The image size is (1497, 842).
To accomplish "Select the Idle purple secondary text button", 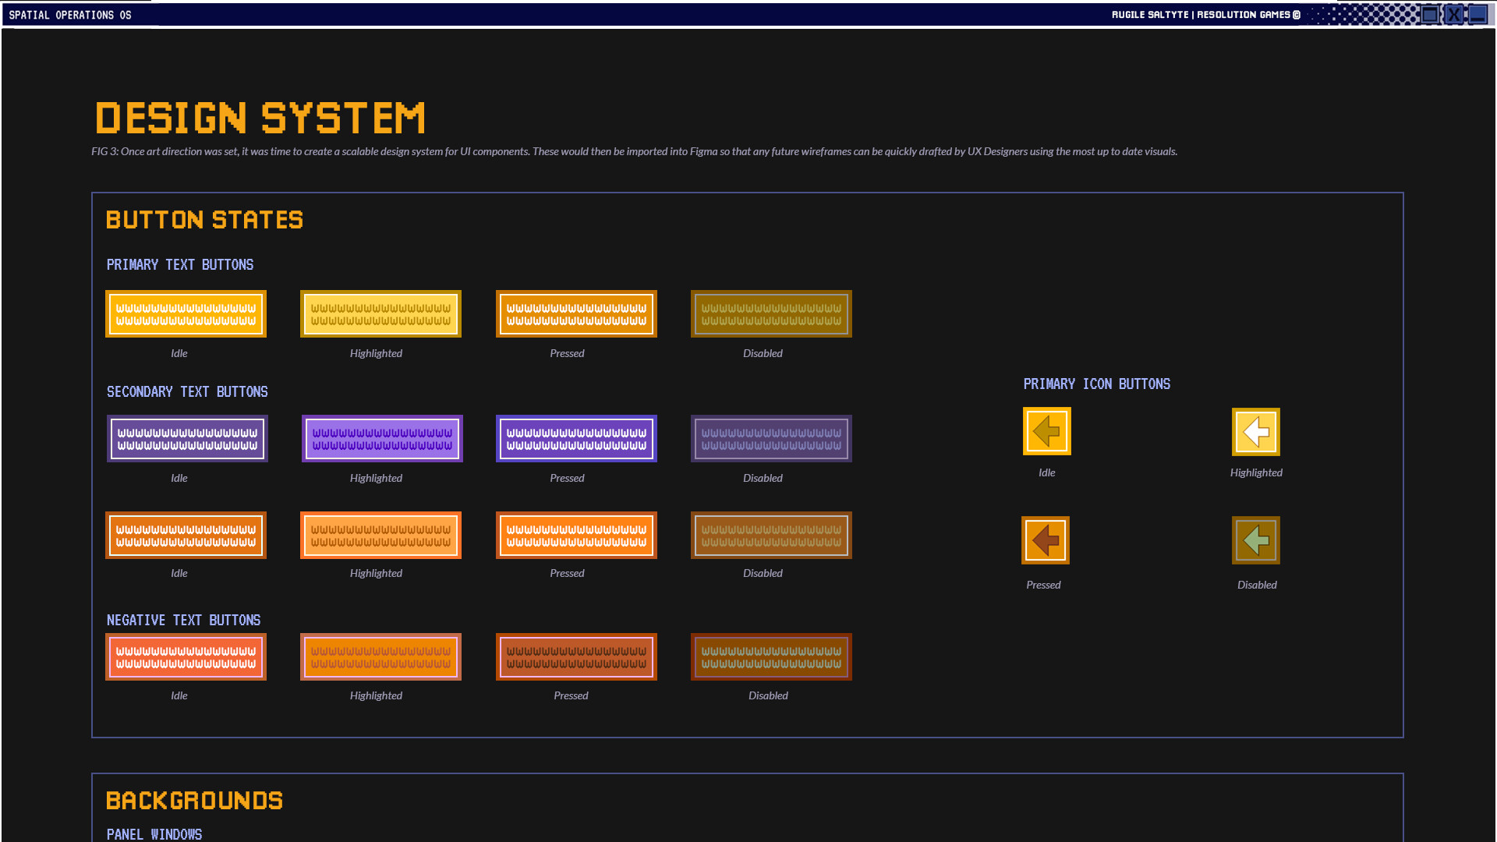I will point(186,438).
